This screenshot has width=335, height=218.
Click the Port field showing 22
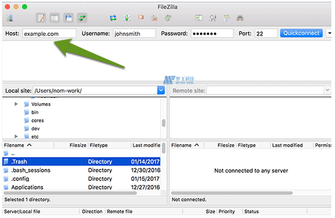click(x=266, y=34)
